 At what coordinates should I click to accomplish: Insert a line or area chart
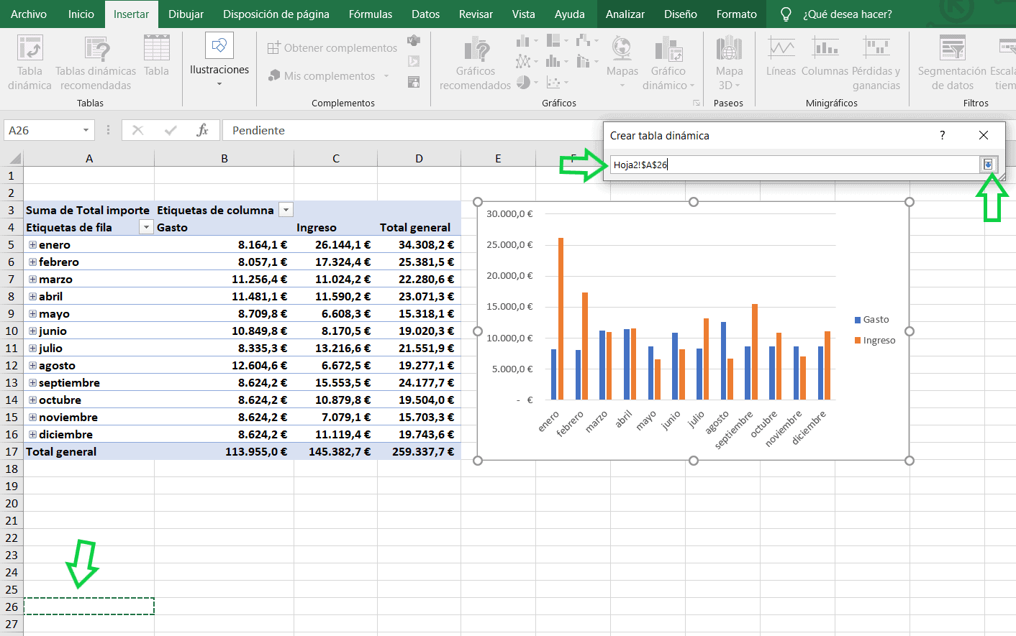coord(523,61)
